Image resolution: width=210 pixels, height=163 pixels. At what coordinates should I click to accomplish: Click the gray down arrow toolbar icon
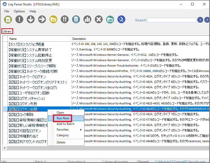click(31, 20)
